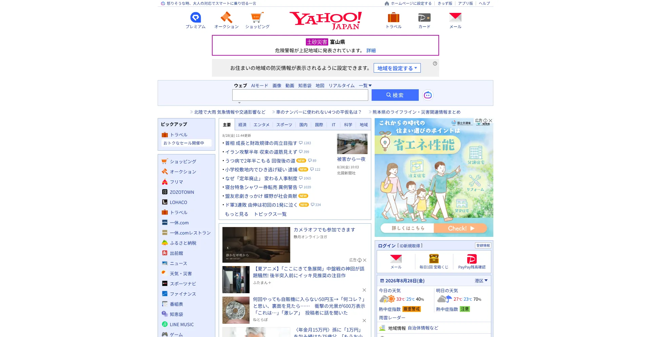
Task: Focus the web search input field
Action: [300, 95]
